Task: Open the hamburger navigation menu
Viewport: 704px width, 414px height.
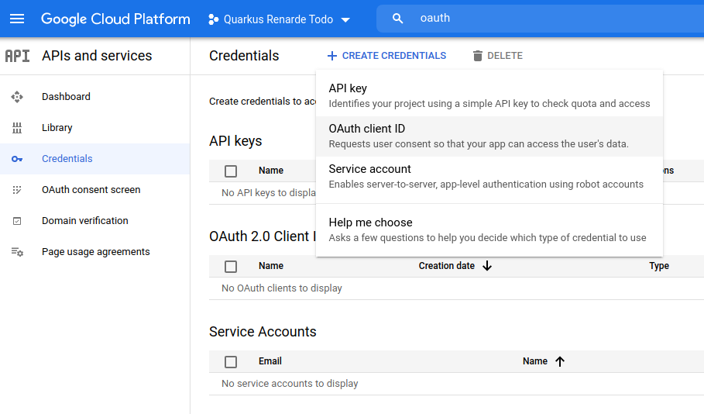Action: pos(17,19)
